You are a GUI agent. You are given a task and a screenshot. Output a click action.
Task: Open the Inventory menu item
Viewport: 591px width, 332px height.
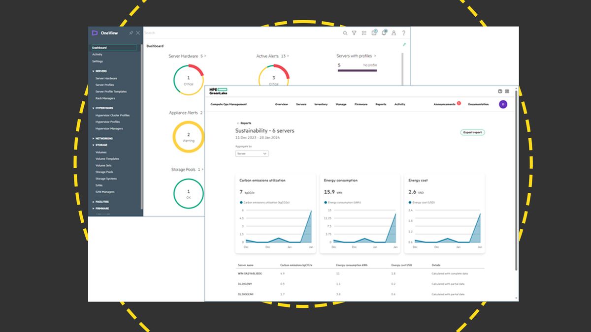pos(321,104)
